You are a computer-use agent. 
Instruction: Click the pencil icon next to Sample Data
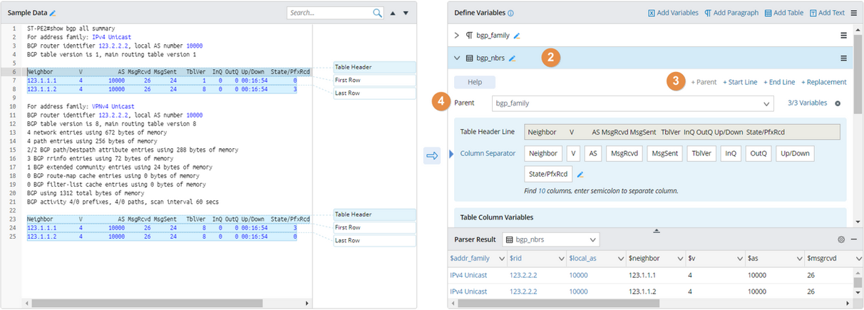[53, 14]
